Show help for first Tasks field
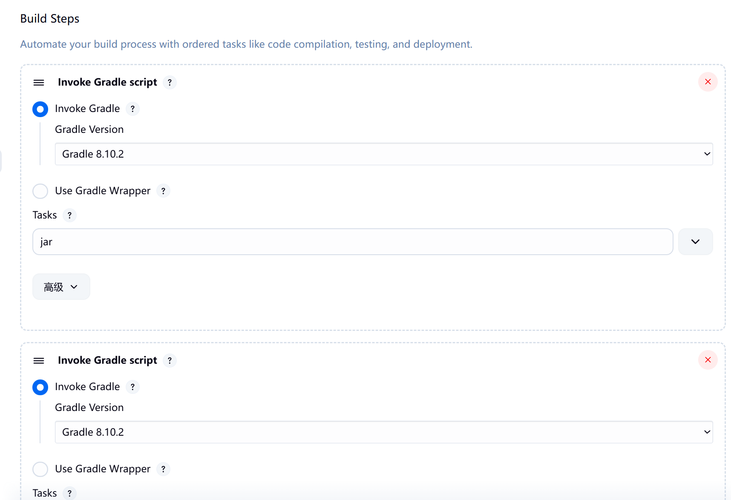 69,215
